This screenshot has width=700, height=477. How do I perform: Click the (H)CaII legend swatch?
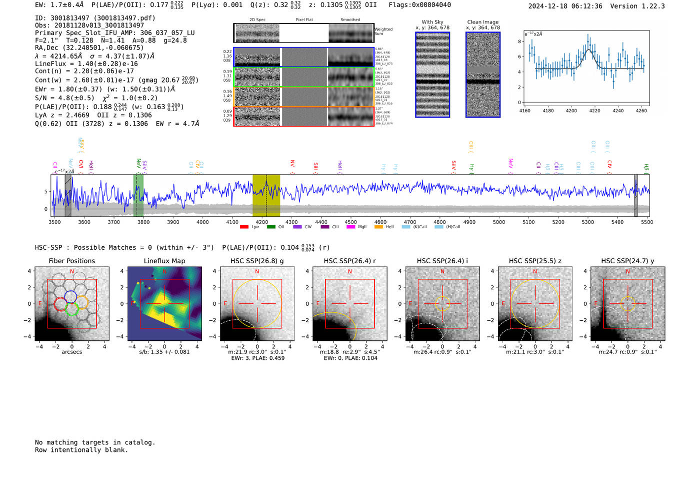pyautogui.click(x=439, y=227)
